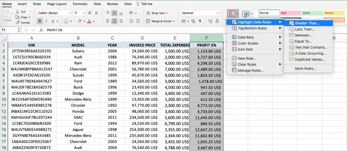Apply the Good cell style
The image size is (347, 151).
pos(312,13)
